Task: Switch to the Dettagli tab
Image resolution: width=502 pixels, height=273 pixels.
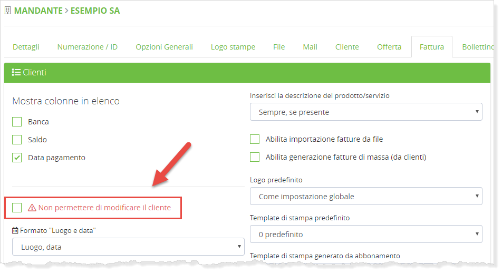Action: coord(26,47)
